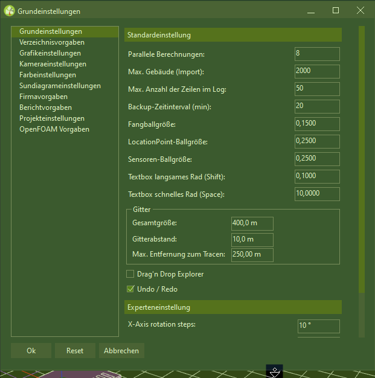Confirm settings with the Ok button
The image size is (375, 378).
pos(31,350)
